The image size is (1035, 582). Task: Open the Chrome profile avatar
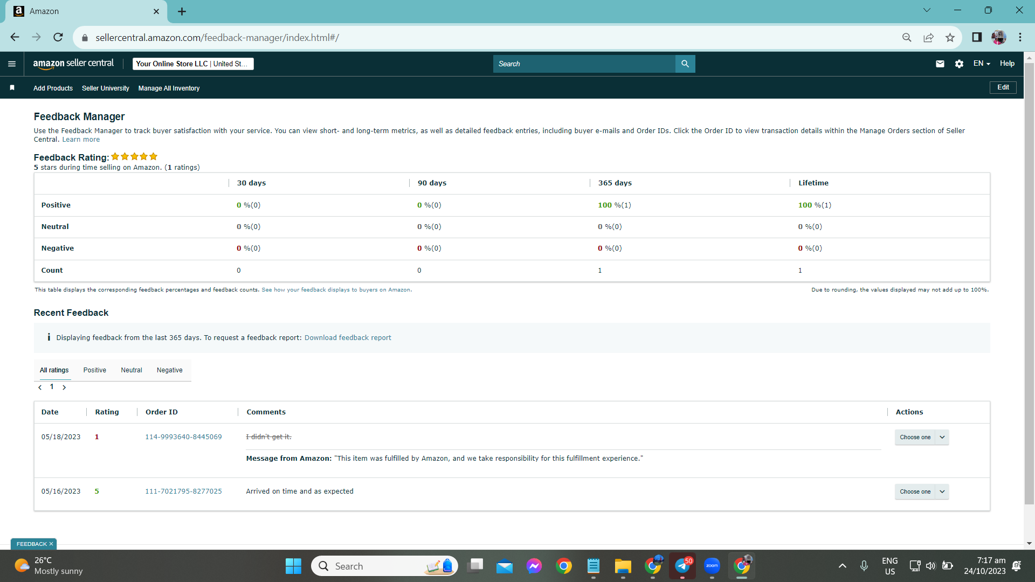point(998,37)
